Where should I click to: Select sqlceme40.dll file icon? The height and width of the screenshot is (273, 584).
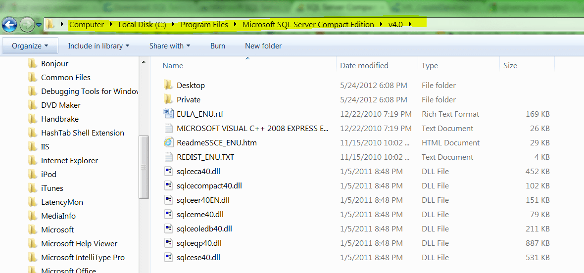point(169,214)
